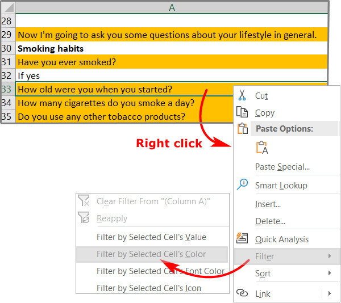The image size is (341, 303).
Task: Choose Delete from the context menu
Action: [x=270, y=221]
